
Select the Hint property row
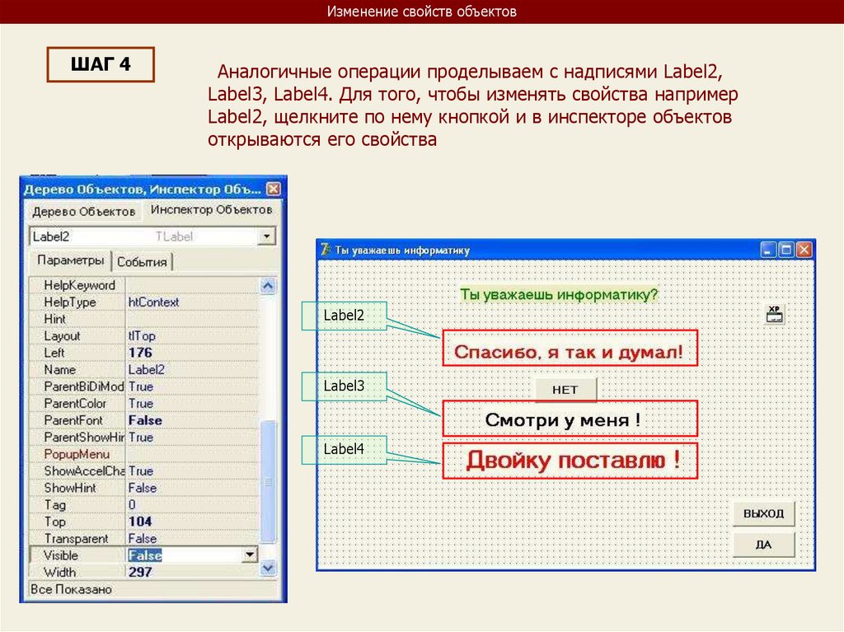[x=144, y=319]
